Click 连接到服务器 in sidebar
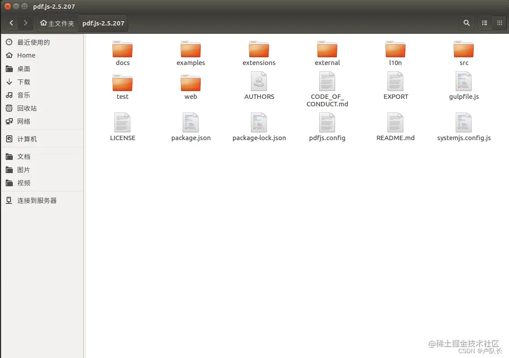509x358 pixels. coord(42,201)
